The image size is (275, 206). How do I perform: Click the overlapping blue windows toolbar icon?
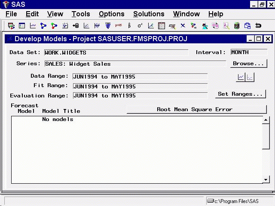tap(247, 26)
